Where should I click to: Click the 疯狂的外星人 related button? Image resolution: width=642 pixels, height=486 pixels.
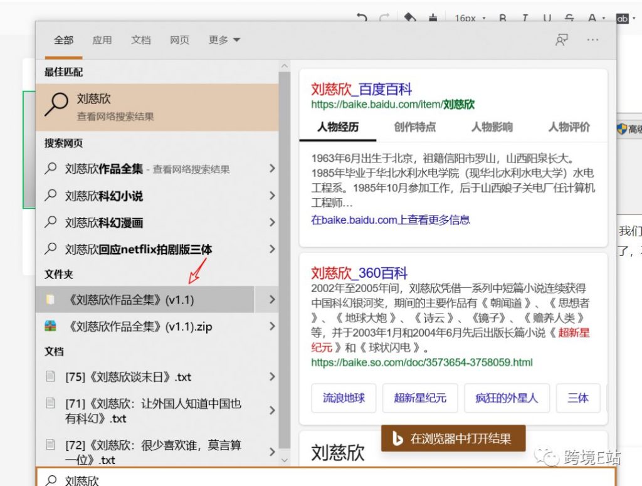pyautogui.click(x=507, y=398)
